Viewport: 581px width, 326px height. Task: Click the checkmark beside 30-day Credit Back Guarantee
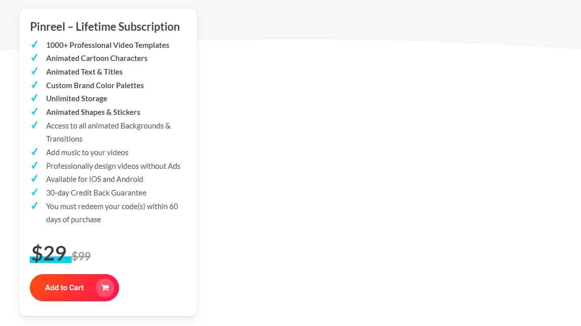pyautogui.click(x=34, y=192)
